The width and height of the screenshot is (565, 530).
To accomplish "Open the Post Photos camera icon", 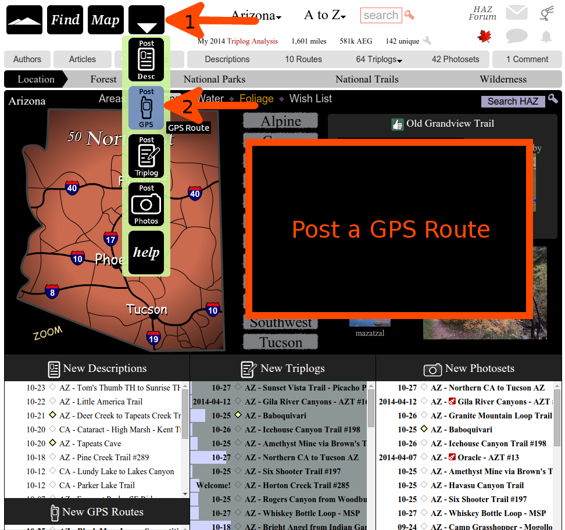I will [x=146, y=204].
